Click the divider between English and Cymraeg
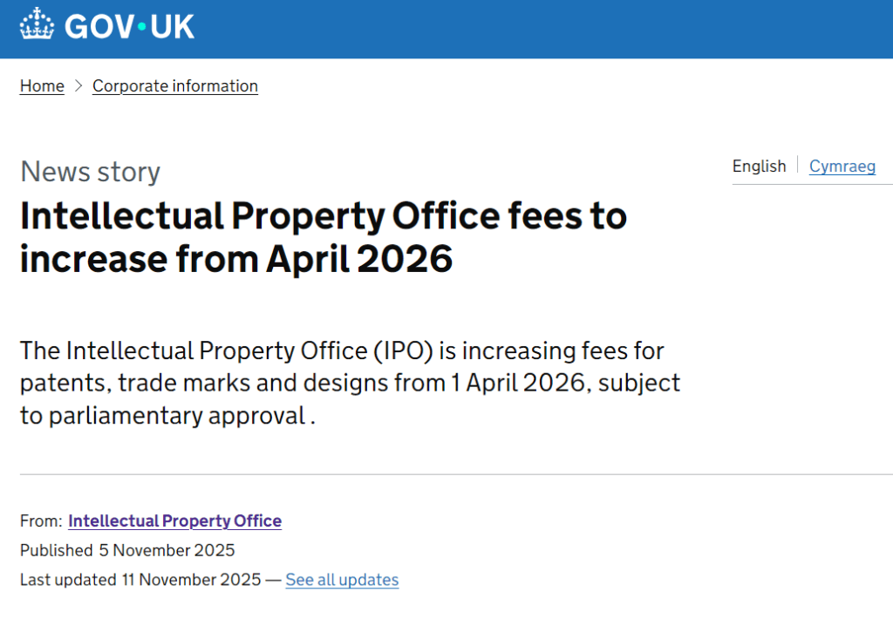The width and height of the screenshot is (893, 619). [x=798, y=165]
